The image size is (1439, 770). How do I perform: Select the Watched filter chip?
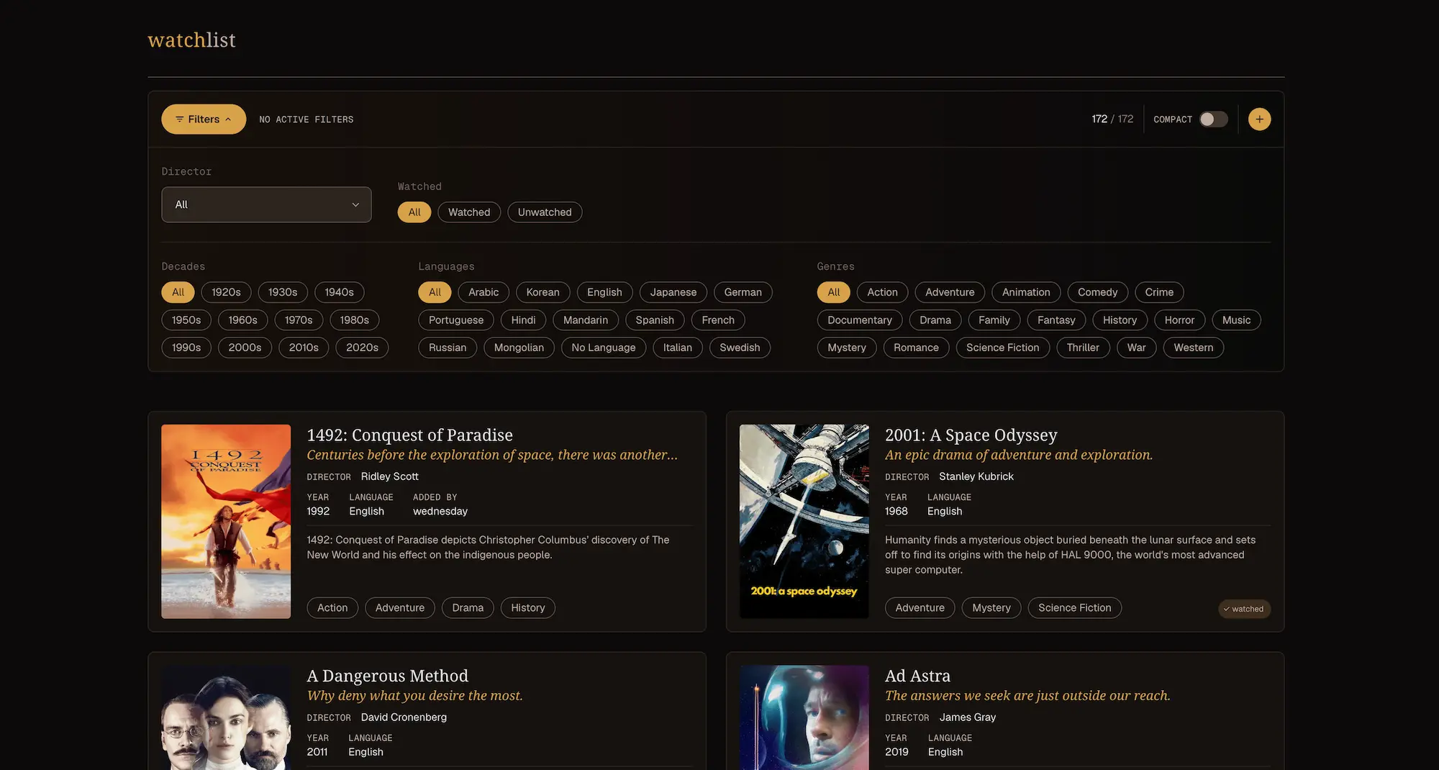click(x=469, y=212)
